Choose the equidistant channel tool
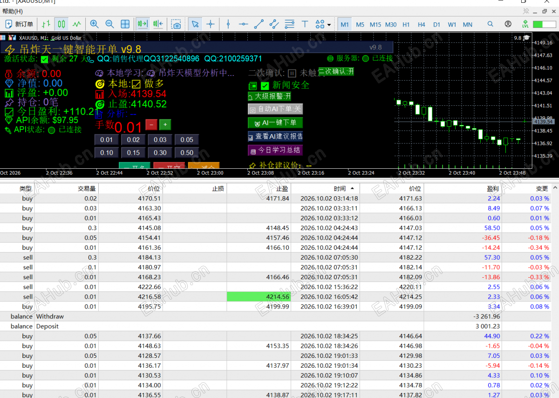The height and width of the screenshot is (398, 559). (274, 24)
